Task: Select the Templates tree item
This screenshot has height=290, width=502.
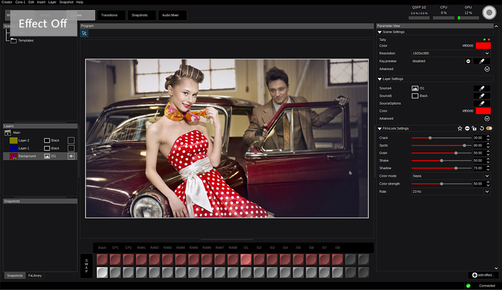Action: tap(26, 41)
